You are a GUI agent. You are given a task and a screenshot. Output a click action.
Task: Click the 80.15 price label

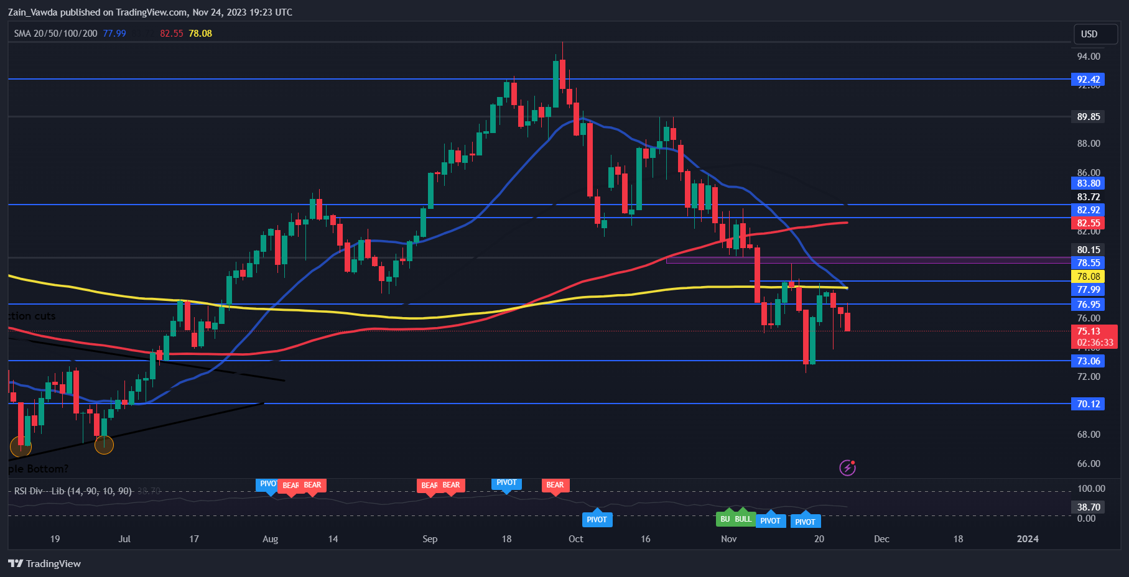pyautogui.click(x=1088, y=249)
